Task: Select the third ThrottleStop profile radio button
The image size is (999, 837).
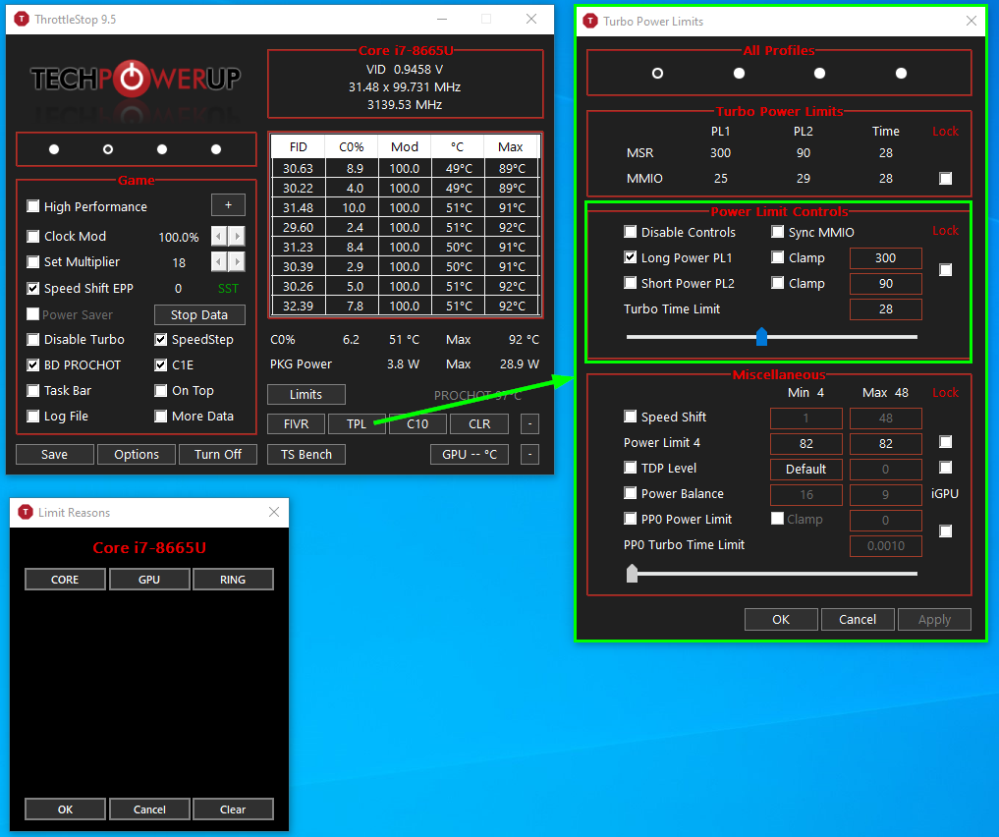Action: tap(162, 149)
